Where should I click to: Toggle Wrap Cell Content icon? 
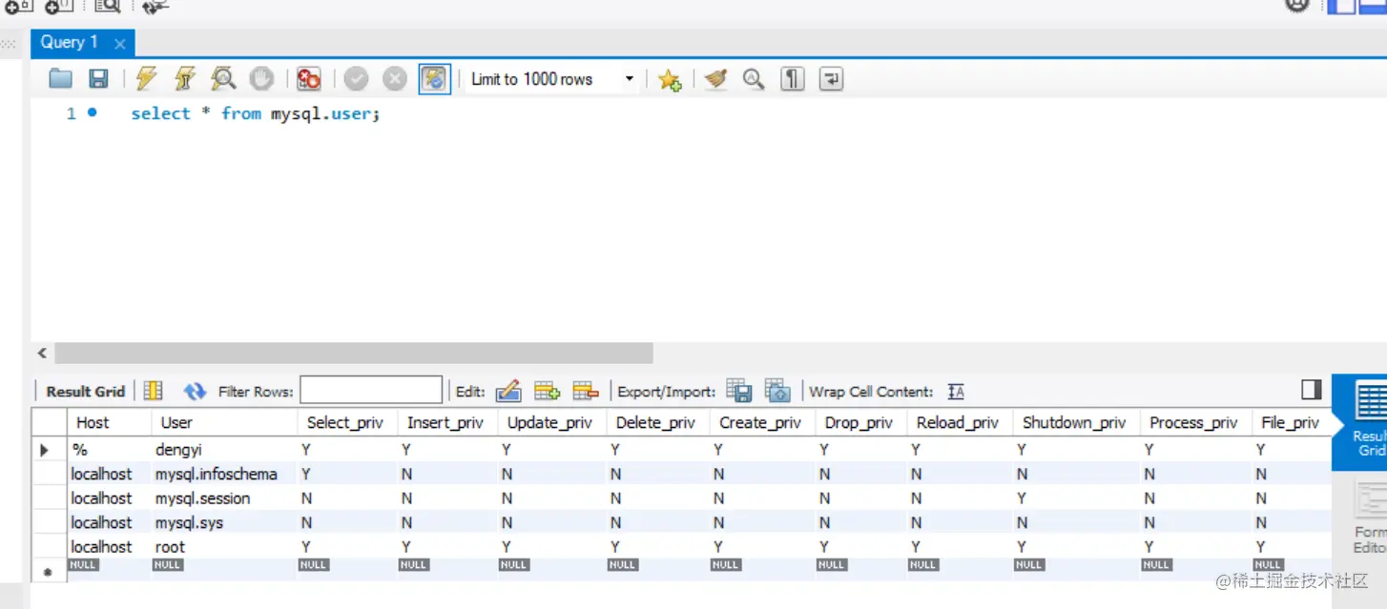click(x=956, y=391)
